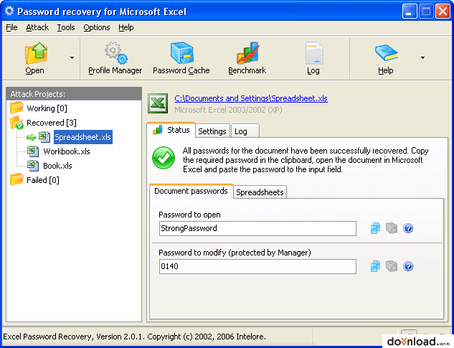Select Workbook.xls in the project tree

click(x=67, y=151)
